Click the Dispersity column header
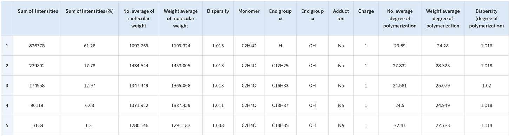Viewport: 509px width, 136px height. (218, 18)
